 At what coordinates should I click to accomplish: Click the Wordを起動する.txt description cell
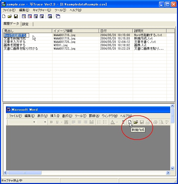tap(148, 35)
